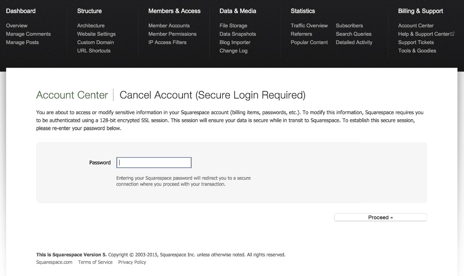This screenshot has width=464, height=276.
Task: Open Website Settings under Structure
Action: (96, 34)
